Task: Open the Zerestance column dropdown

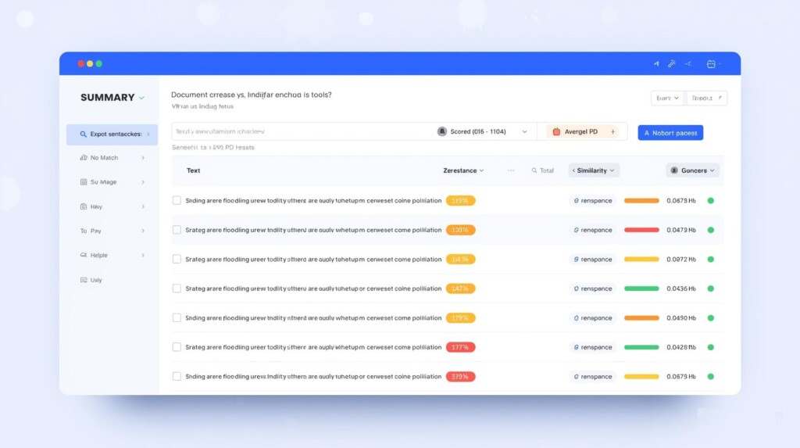Action: (463, 170)
